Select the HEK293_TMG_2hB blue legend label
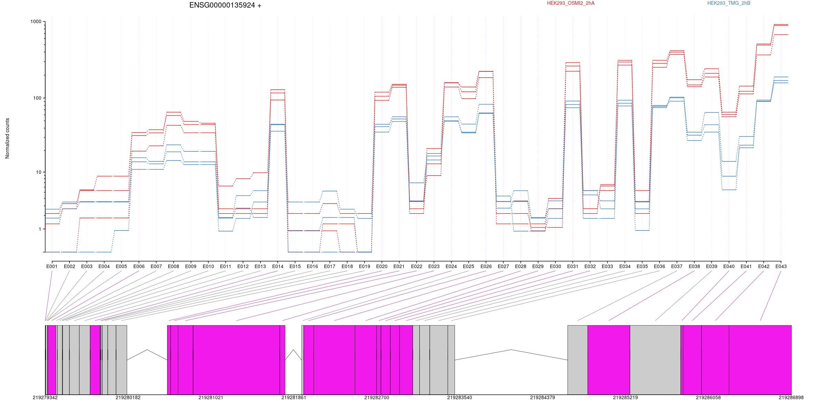The image size is (829, 414). point(729,3)
